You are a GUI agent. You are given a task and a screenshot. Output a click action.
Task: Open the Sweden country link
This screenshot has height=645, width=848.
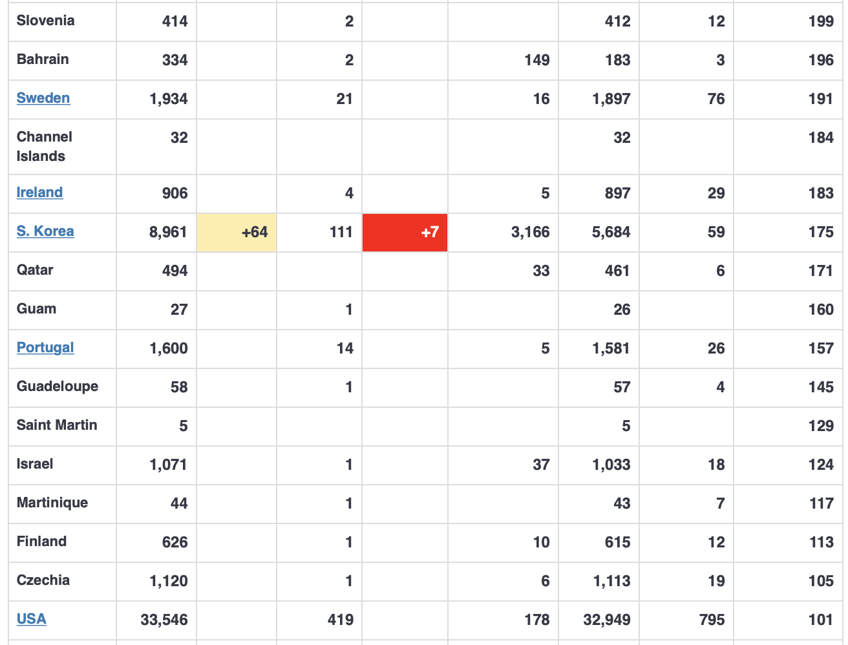coord(43,98)
